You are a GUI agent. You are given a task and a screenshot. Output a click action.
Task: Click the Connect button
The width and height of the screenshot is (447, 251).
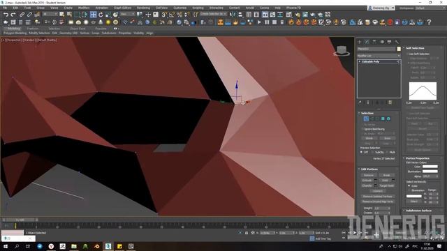click(377, 191)
